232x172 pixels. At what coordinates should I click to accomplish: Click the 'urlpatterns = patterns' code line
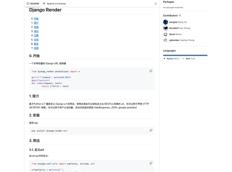tap(48, 170)
